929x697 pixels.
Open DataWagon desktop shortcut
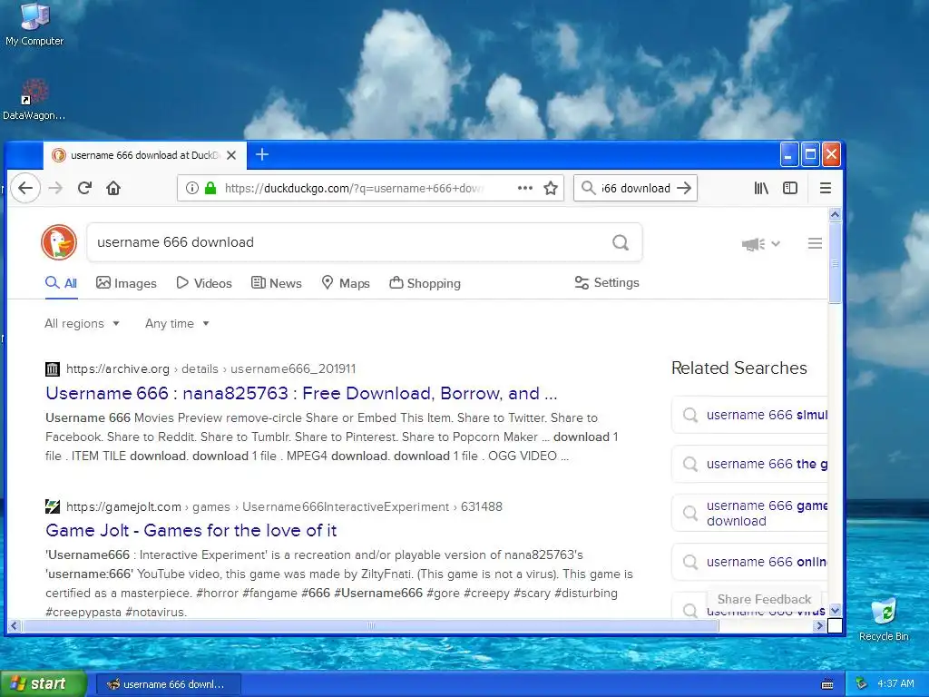click(34, 100)
